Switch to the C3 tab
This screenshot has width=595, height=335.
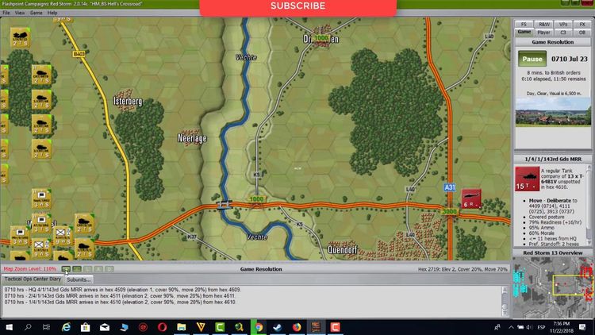pyautogui.click(x=563, y=33)
